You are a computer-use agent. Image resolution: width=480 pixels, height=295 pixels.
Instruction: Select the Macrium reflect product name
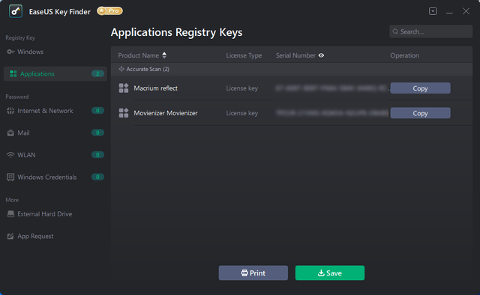tap(155, 88)
